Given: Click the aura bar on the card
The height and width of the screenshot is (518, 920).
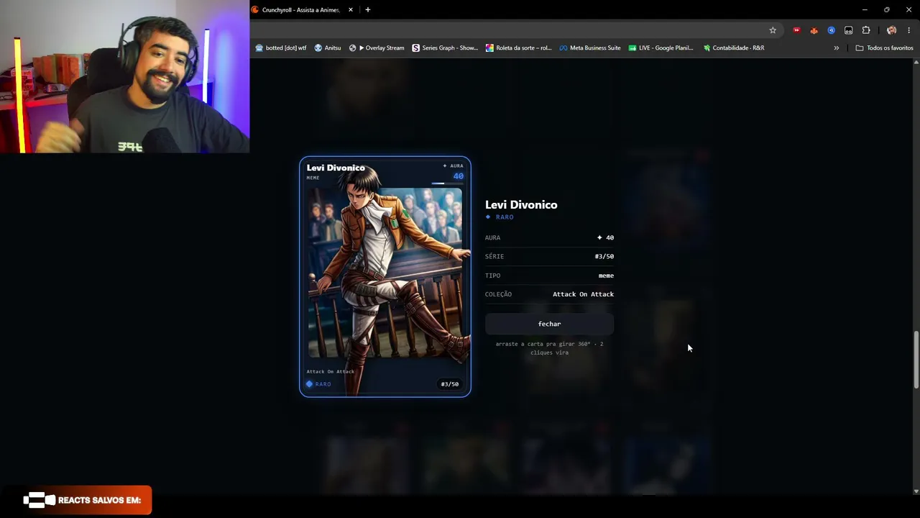Looking at the screenshot, I should pos(447,183).
